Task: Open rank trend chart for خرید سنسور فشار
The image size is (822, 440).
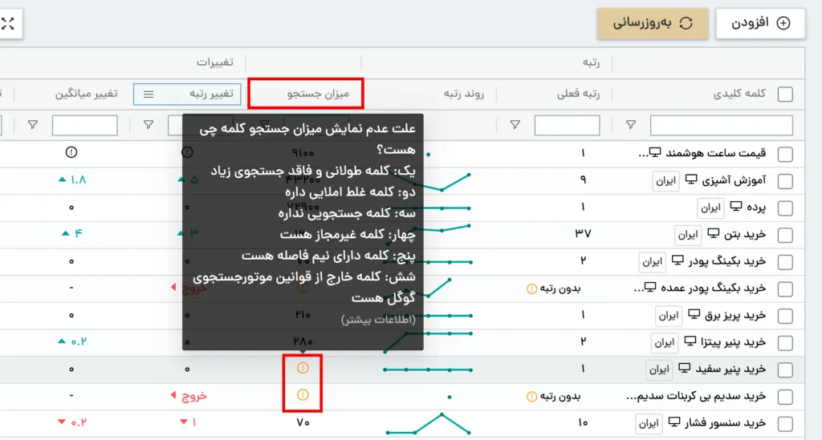Action: 429,424
